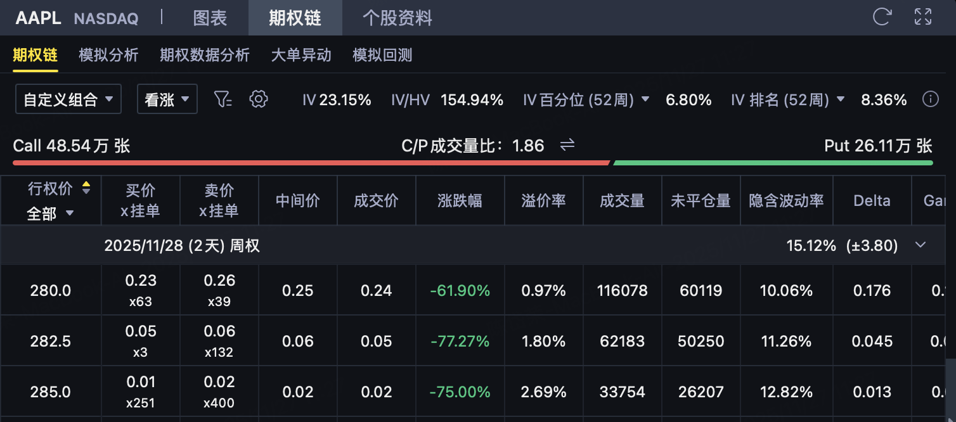Open the 大单异动 sub-tab
The image size is (956, 422).
coord(301,55)
